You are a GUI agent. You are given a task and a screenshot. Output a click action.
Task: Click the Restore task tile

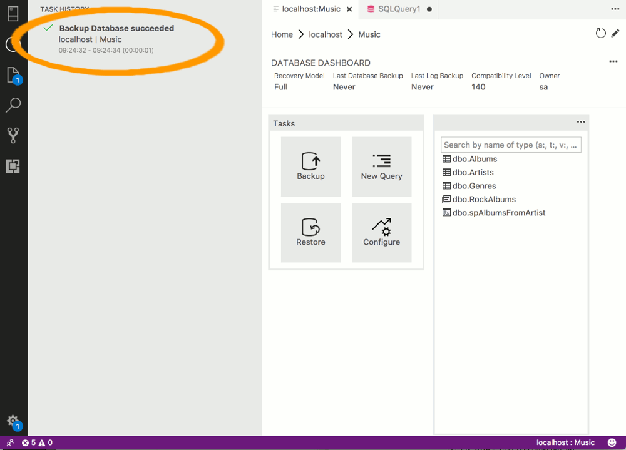[310, 232]
